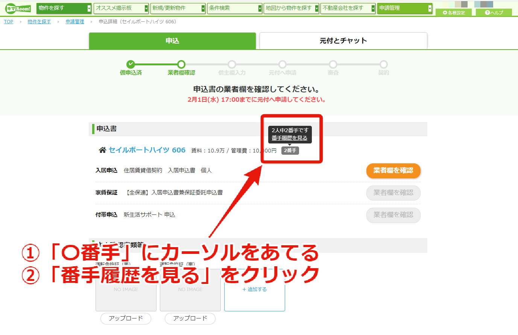Open 各種設定 settings button
Image resolution: width=518 pixels, height=335 pixels.
(454, 12)
